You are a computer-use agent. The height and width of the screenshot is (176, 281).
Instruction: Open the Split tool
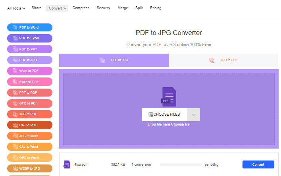pos(139,8)
